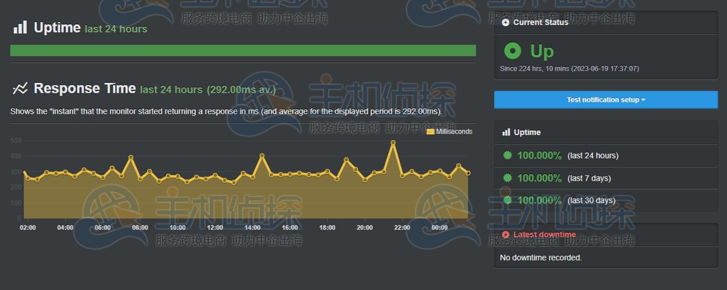
Task: Click the green 24-hour uptime bar
Action: point(243,50)
